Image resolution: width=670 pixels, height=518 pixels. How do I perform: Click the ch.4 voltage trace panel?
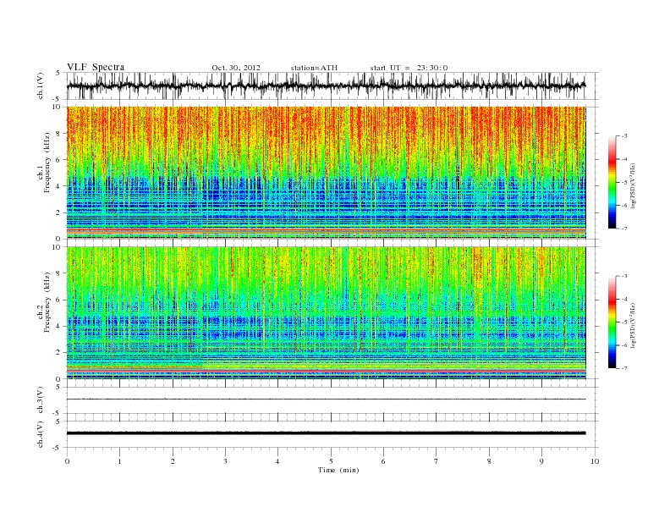pos(332,434)
